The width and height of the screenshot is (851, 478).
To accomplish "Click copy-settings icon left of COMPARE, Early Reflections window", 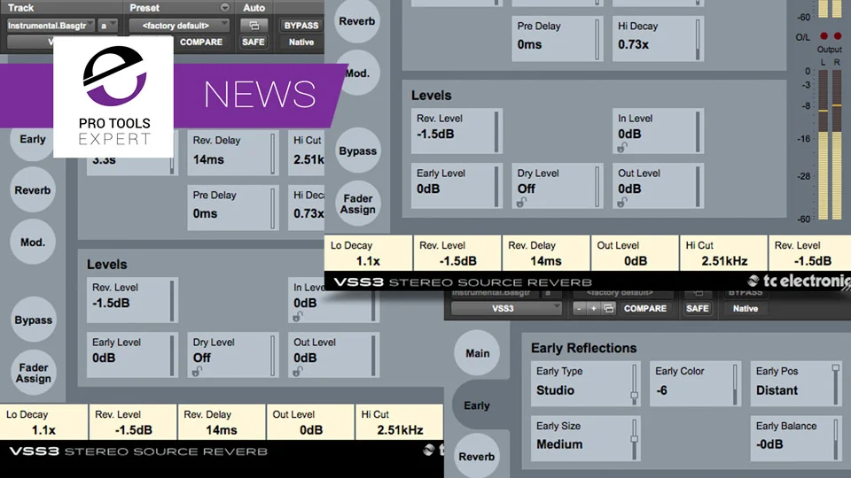I will pyautogui.click(x=608, y=308).
